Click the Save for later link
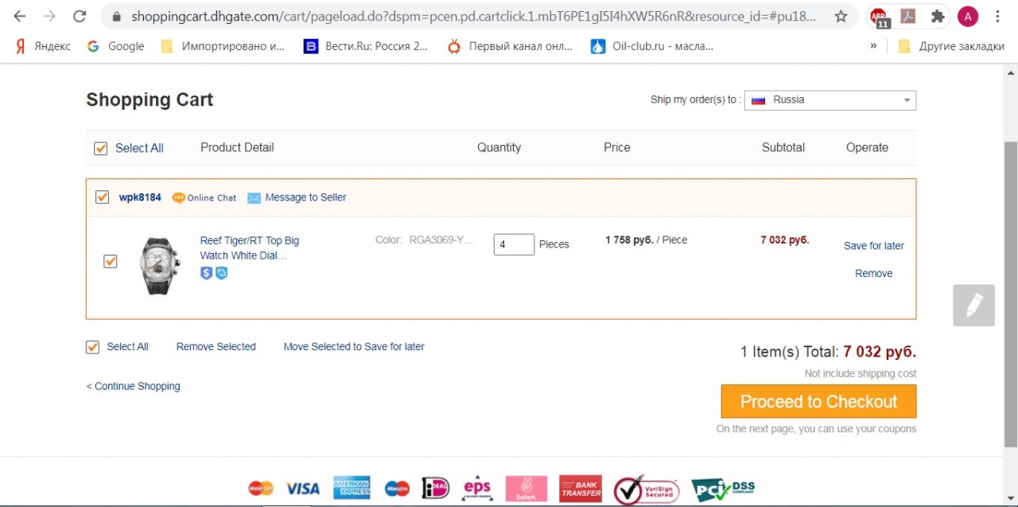1018x507 pixels. pos(873,246)
